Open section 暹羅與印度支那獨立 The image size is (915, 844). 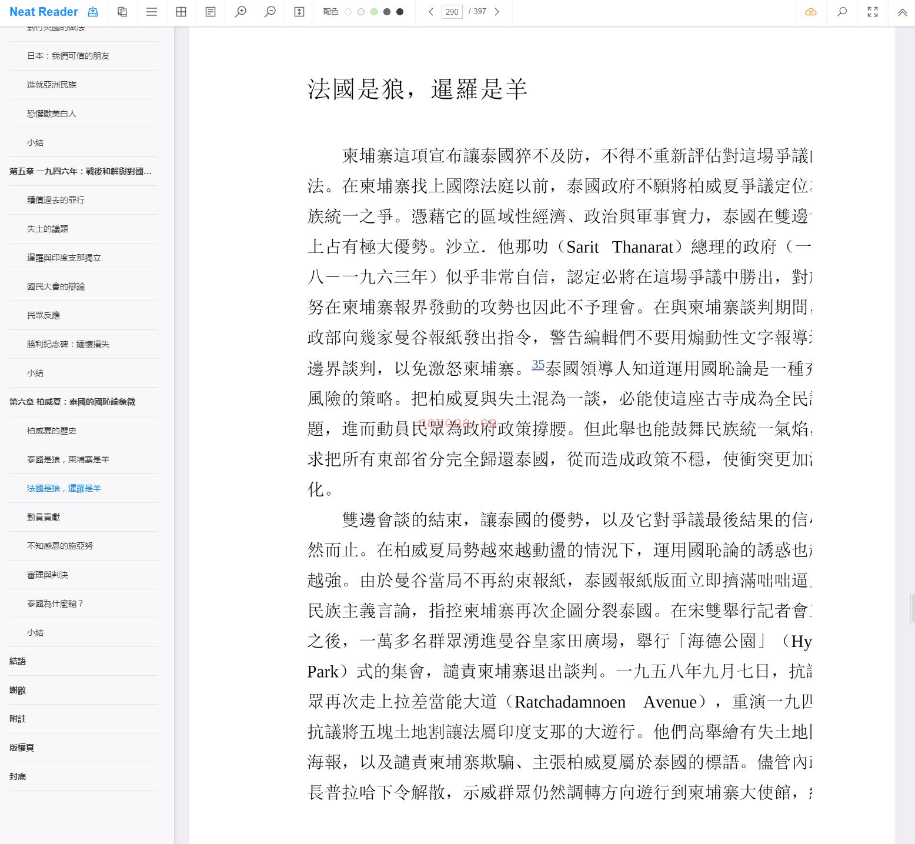click(64, 258)
